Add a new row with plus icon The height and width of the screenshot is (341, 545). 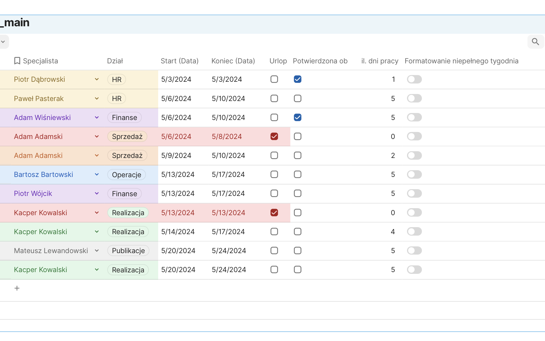click(x=17, y=288)
